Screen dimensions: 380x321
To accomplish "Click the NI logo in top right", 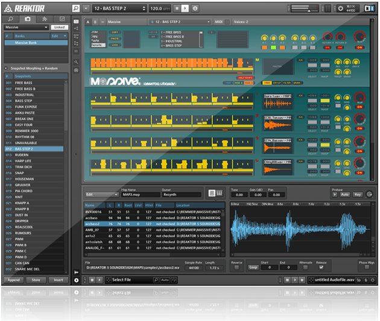I will [x=370, y=8].
